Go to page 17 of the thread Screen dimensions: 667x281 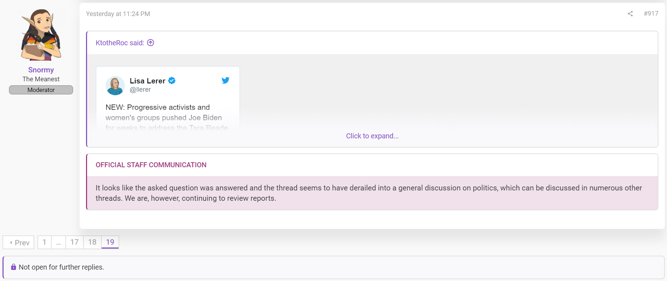[74, 242]
